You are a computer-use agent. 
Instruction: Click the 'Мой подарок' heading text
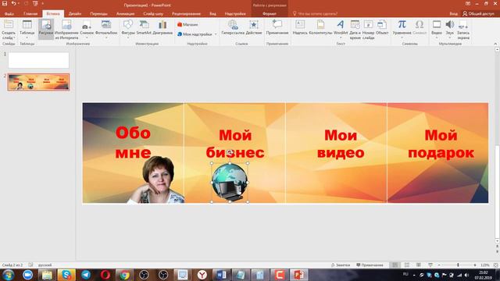[x=441, y=144]
